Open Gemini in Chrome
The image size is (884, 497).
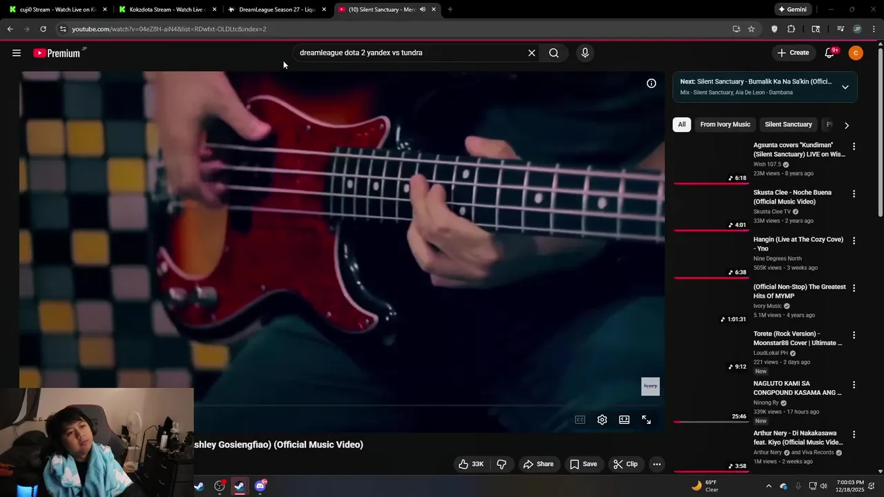pyautogui.click(x=792, y=10)
